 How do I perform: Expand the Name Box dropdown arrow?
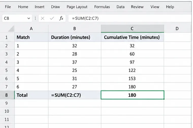tap(29, 18)
